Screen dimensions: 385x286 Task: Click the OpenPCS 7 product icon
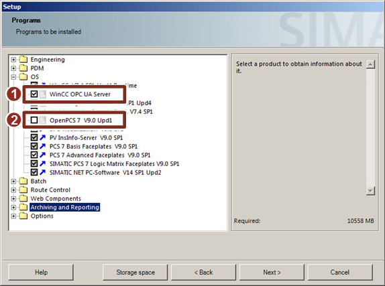point(43,120)
